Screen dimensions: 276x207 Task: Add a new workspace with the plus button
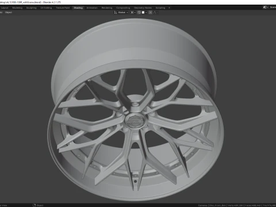[169, 8]
